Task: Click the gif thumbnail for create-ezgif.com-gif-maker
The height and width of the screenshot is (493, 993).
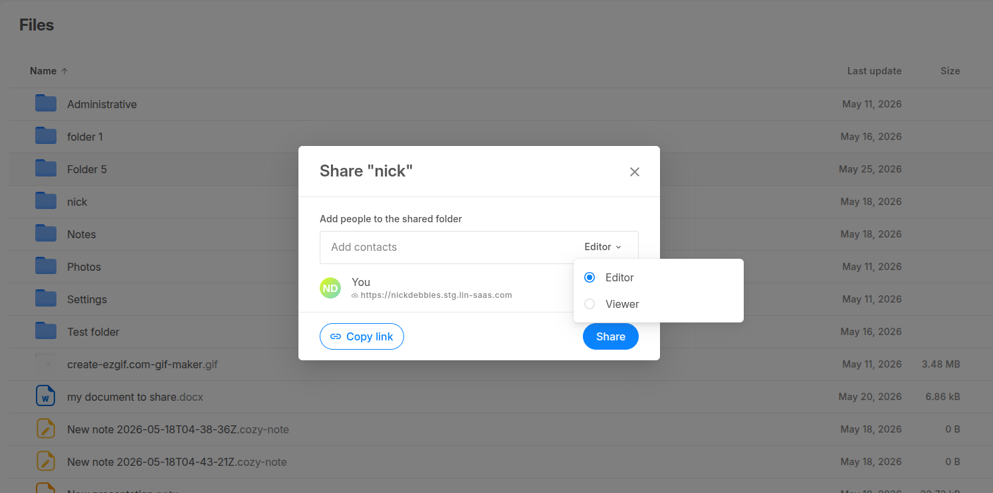Action: tap(46, 364)
